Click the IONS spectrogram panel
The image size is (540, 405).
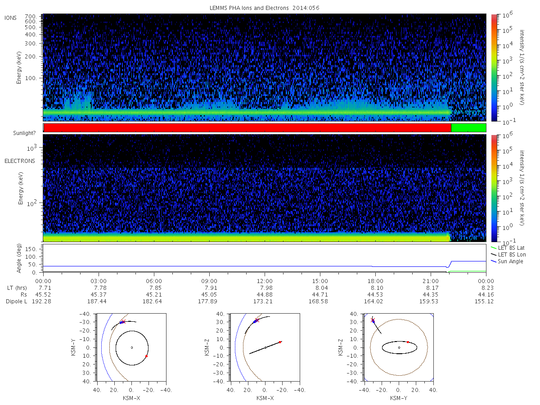pyautogui.click(x=265, y=67)
